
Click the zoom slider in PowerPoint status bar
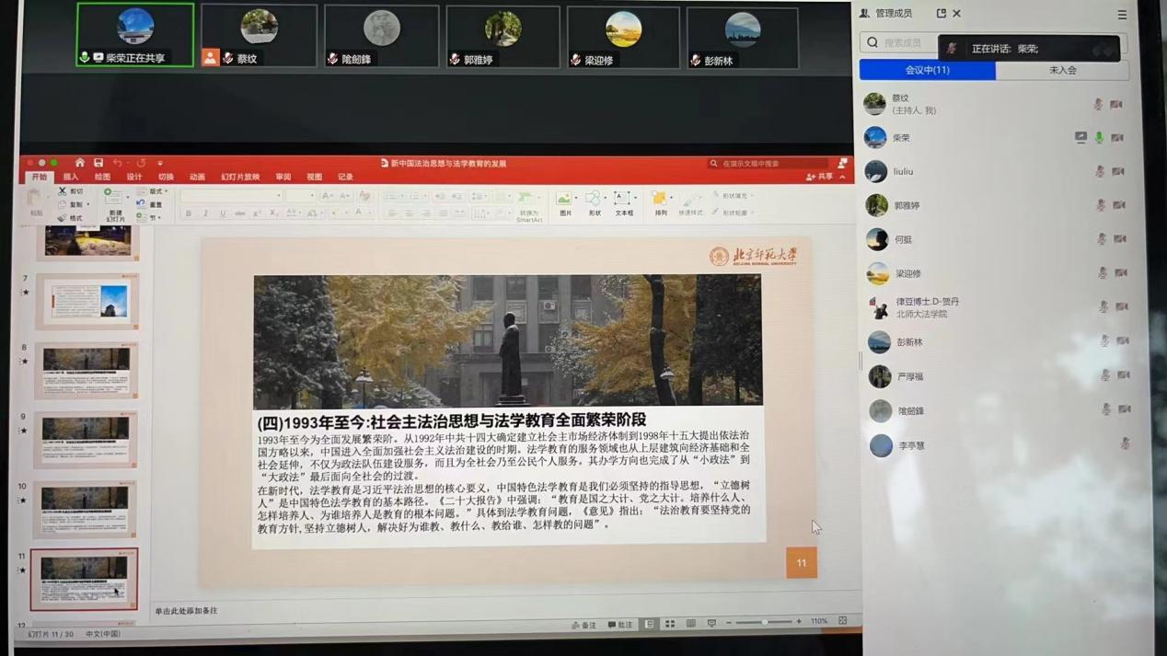pyautogui.click(x=763, y=623)
